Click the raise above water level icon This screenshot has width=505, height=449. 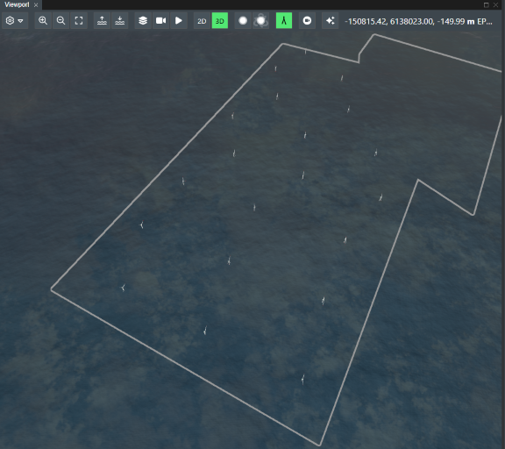(102, 21)
